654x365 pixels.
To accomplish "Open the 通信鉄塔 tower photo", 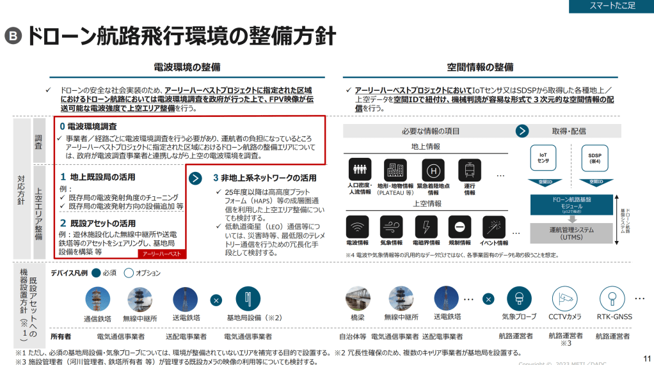I will (x=98, y=299).
